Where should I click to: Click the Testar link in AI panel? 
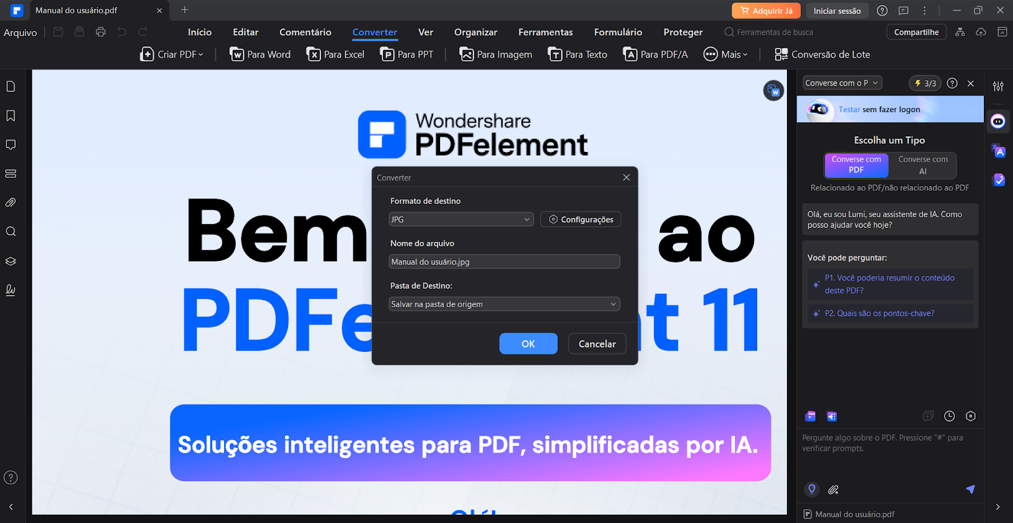point(849,110)
